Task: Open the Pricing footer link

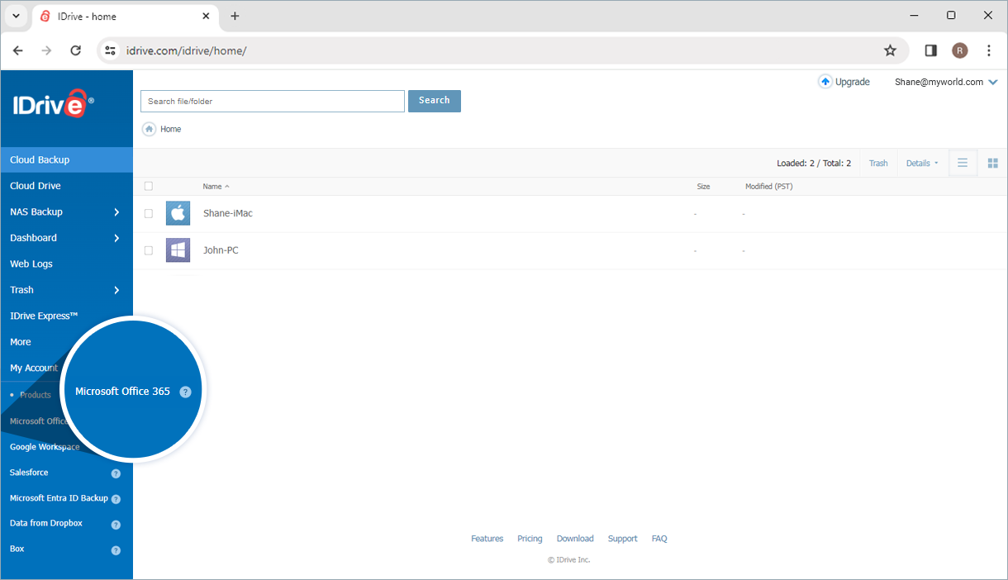Action: (x=530, y=539)
